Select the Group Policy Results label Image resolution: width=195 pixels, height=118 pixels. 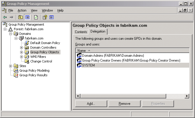[33, 75]
